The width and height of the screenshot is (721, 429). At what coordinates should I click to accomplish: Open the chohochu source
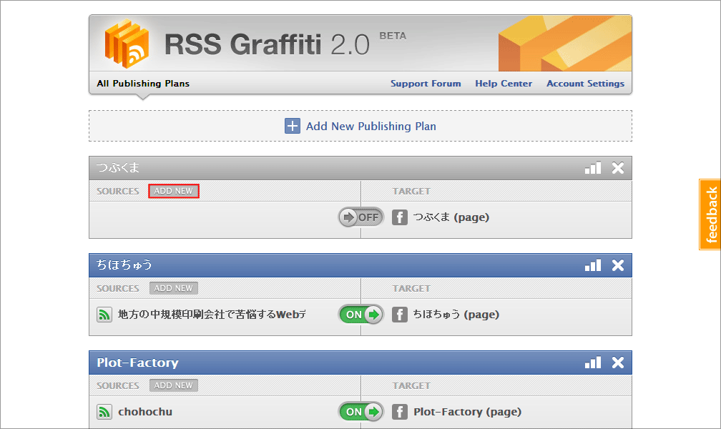pos(145,412)
